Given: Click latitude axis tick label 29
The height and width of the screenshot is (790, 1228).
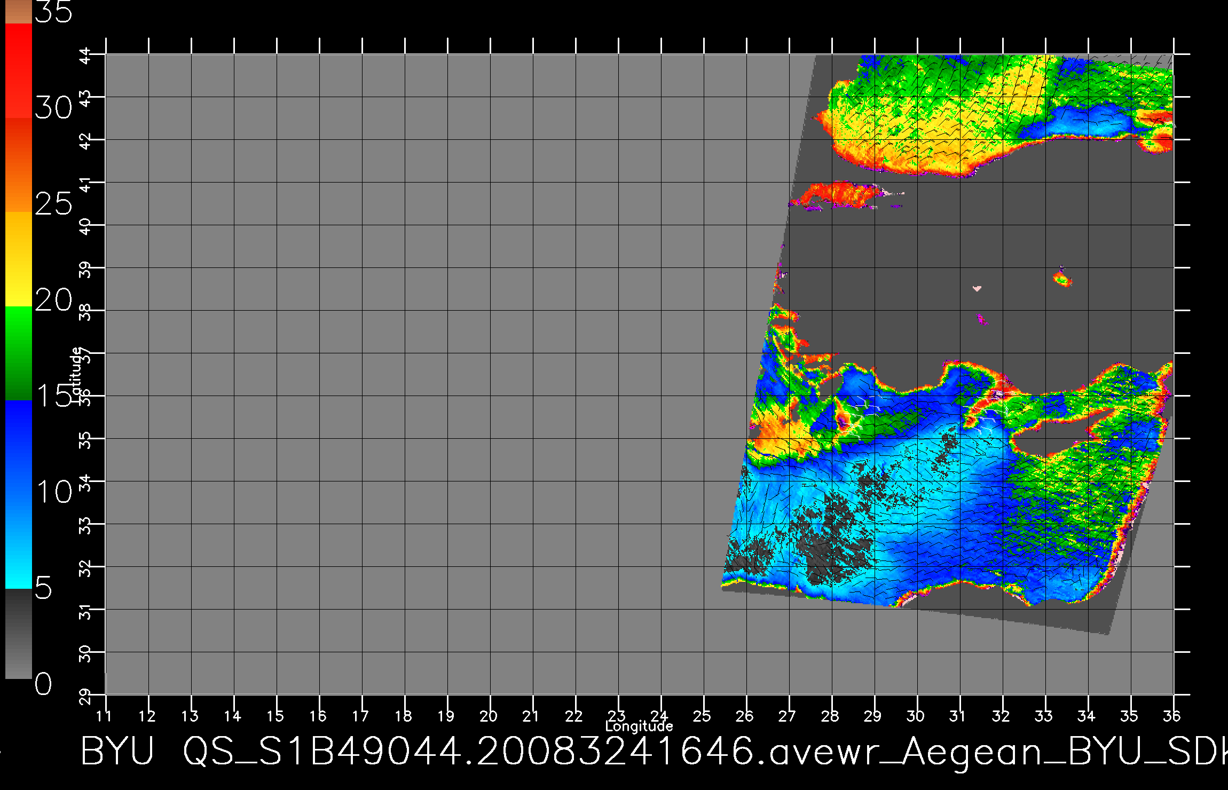Looking at the screenshot, I should click(x=86, y=697).
